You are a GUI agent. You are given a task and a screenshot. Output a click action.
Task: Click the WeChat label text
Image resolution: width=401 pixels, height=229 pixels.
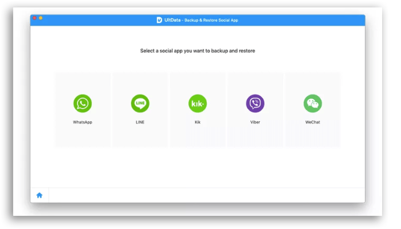[313, 122]
